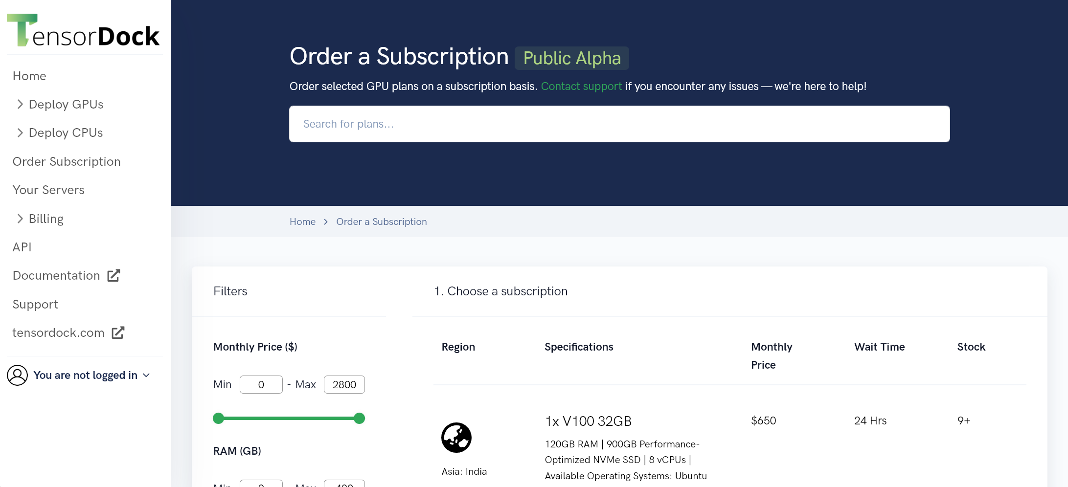Open the API page from sidebar
The height and width of the screenshot is (487, 1068).
point(22,247)
